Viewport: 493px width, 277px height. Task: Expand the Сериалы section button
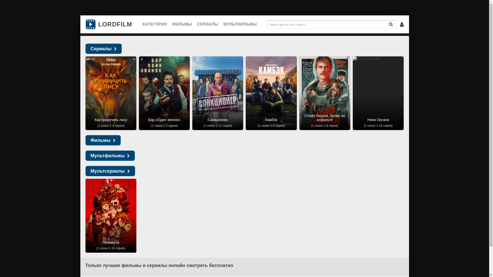[x=103, y=49]
